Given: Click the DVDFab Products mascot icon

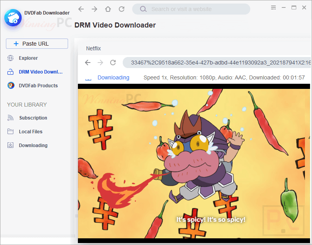Looking at the screenshot, I should point(11,85).
